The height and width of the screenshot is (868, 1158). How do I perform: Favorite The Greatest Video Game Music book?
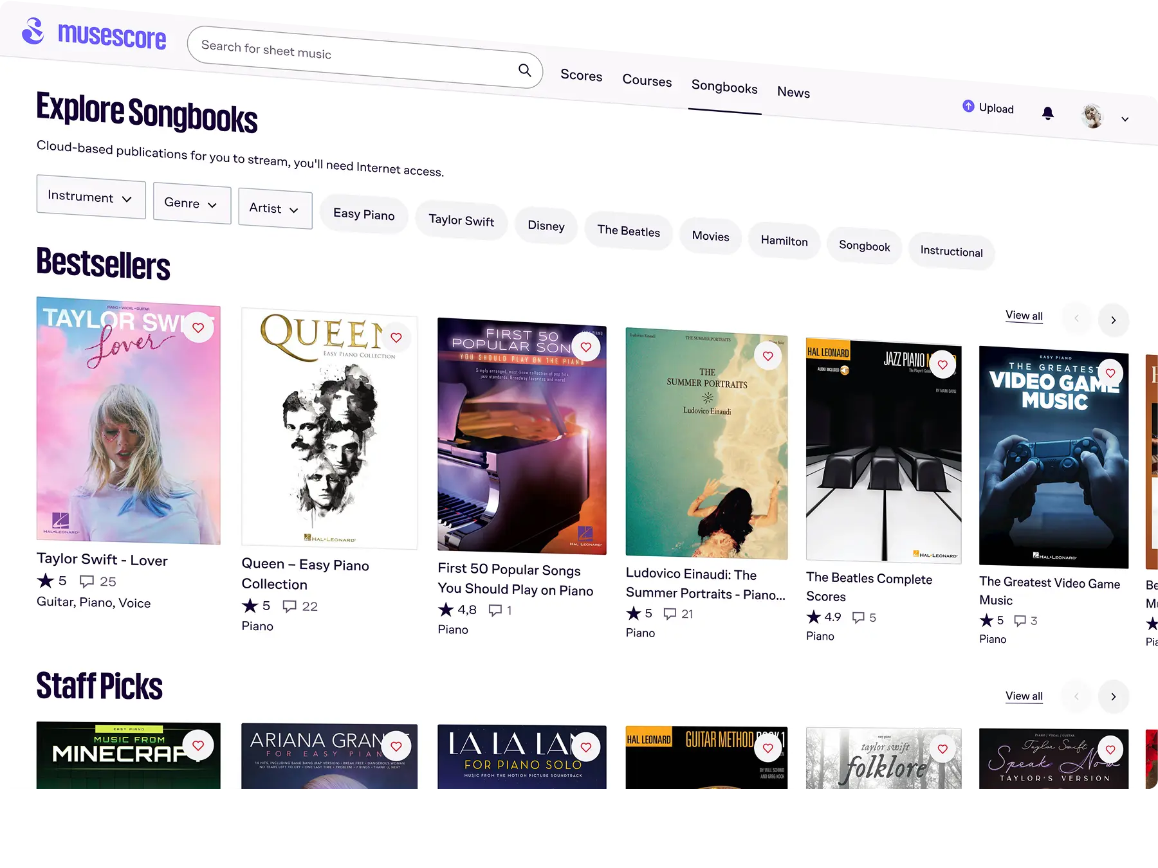[1110, 372]
